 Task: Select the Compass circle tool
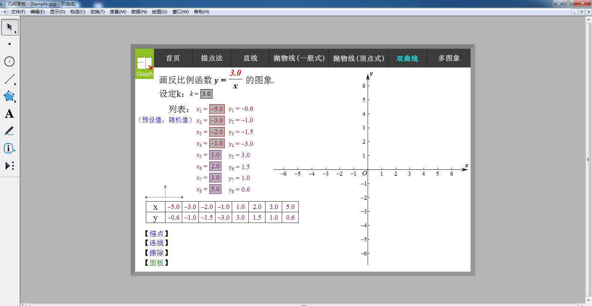(10, 61)
